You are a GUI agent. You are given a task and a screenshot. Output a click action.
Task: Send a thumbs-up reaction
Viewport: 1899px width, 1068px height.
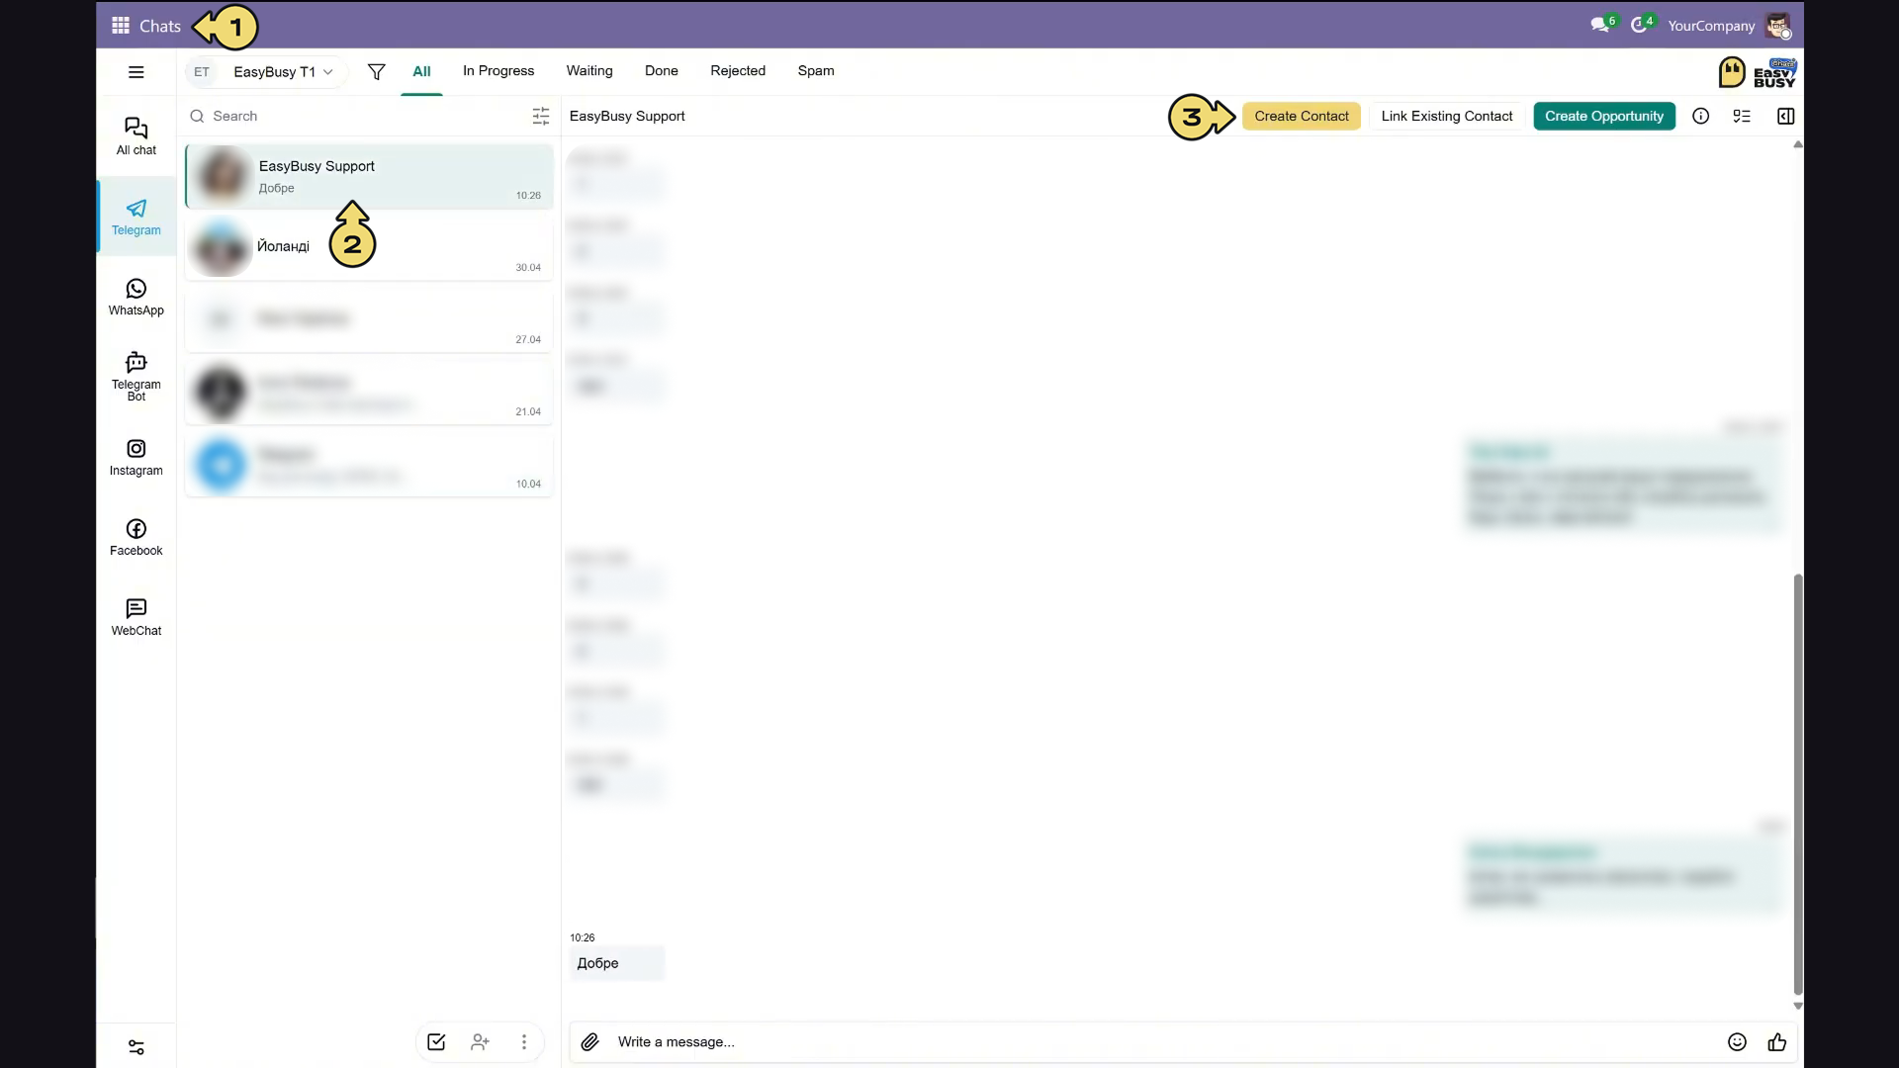tap(1777, 1042)
